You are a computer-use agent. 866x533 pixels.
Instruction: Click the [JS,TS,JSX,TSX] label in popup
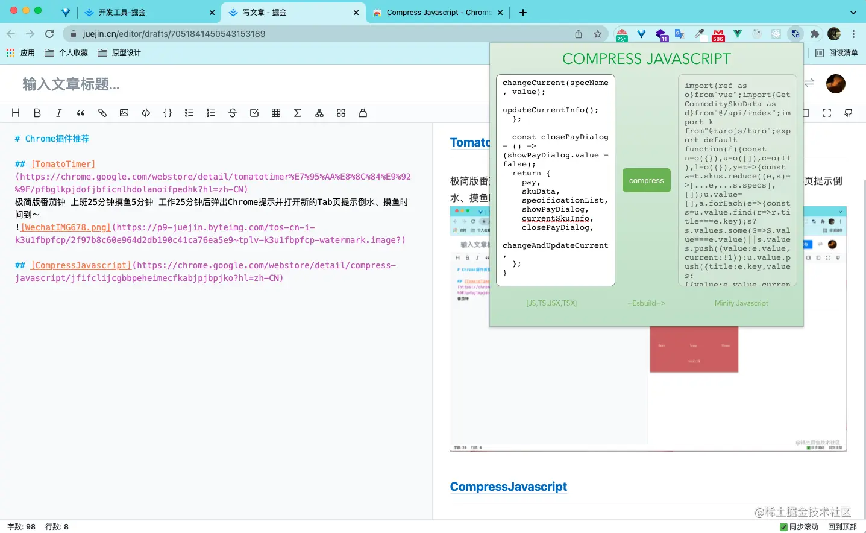551,303
